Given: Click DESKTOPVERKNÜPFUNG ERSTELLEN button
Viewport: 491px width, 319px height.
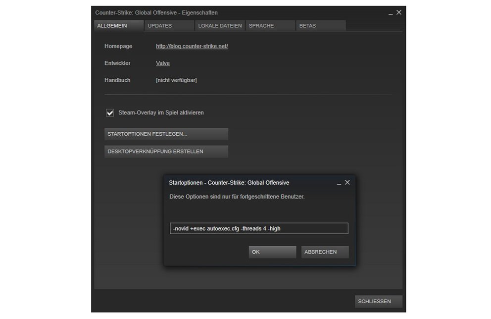Looking at the screenshot, I should pyautogui.click(x=166, y=151).
